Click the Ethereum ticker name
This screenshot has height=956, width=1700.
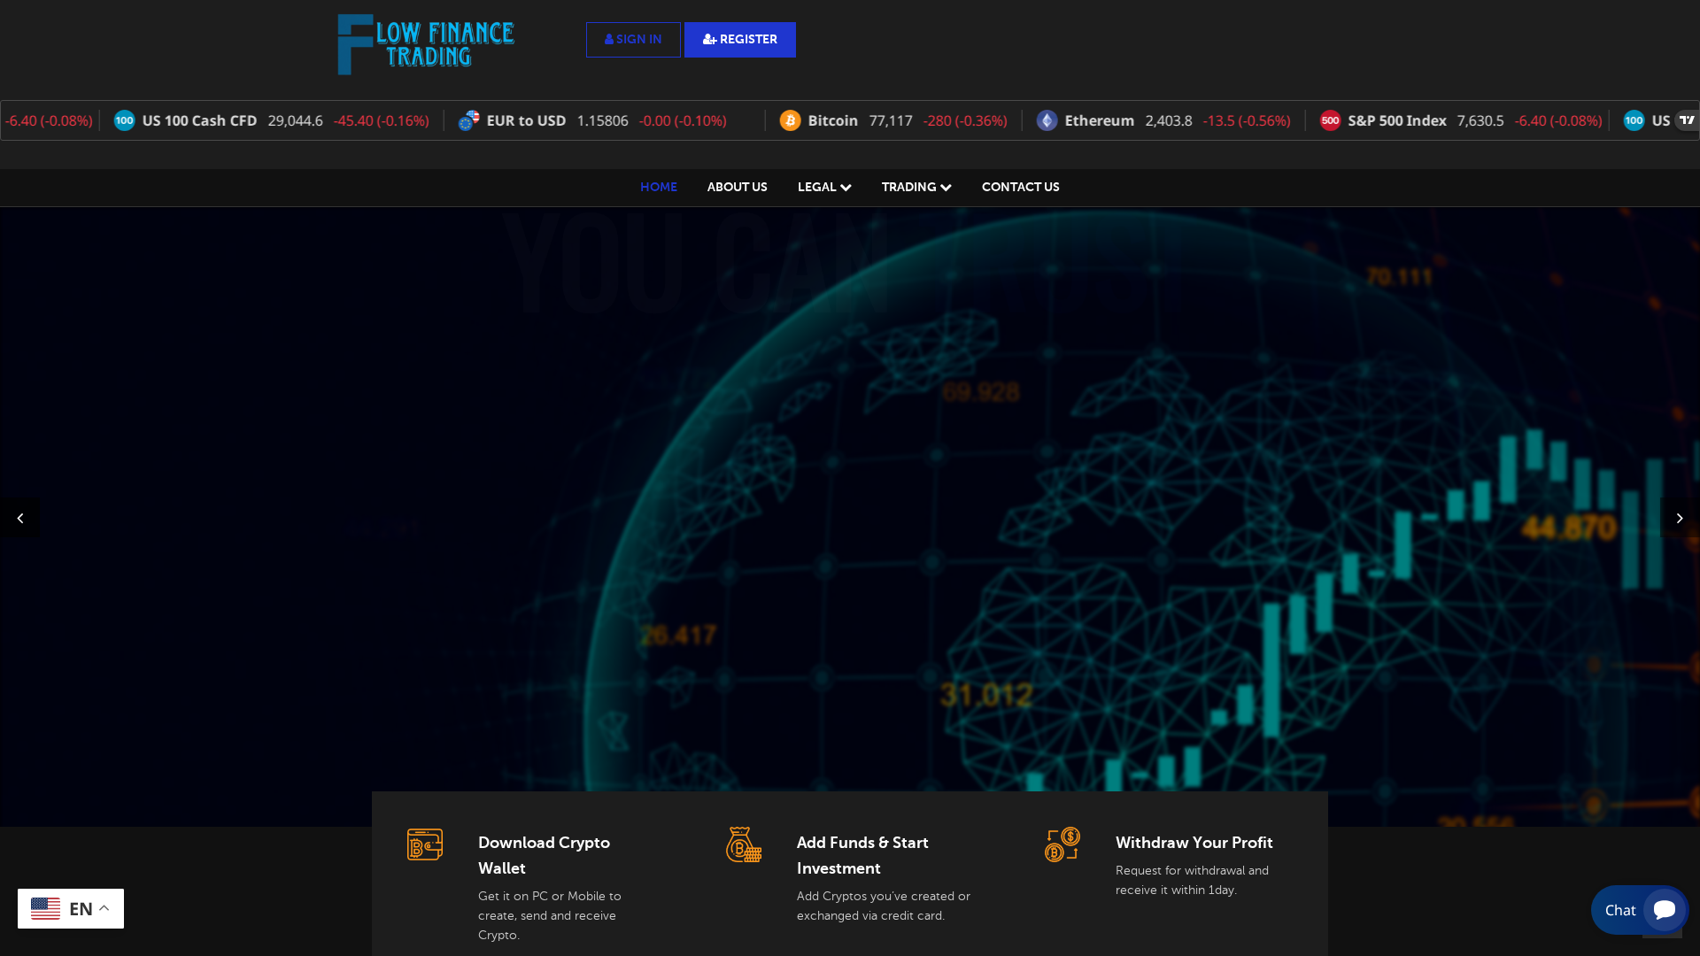coord(1100,120)
